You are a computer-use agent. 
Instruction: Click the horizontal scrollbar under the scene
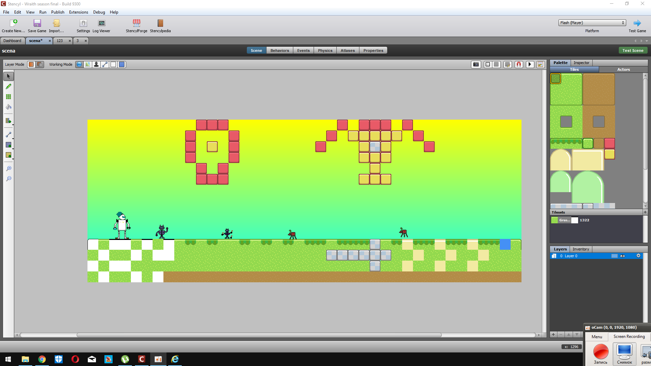259,335
